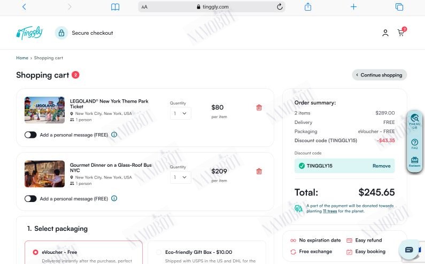This screenshot has height=264, width=425.
Task: Go back with Safari's back arrow
Action: tap(24, 7)
